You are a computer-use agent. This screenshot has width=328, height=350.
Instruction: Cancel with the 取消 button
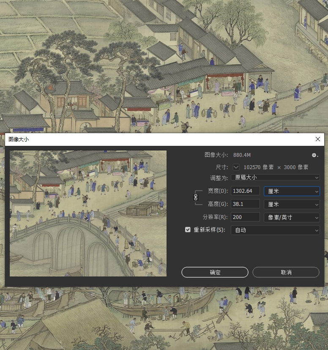coord(286,272)
